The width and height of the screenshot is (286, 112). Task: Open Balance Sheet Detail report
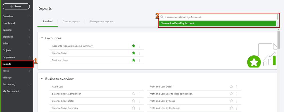tap(63, 101)
